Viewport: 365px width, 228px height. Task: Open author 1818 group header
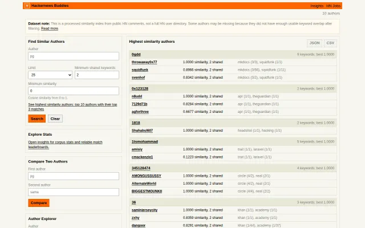click(136, 123)
